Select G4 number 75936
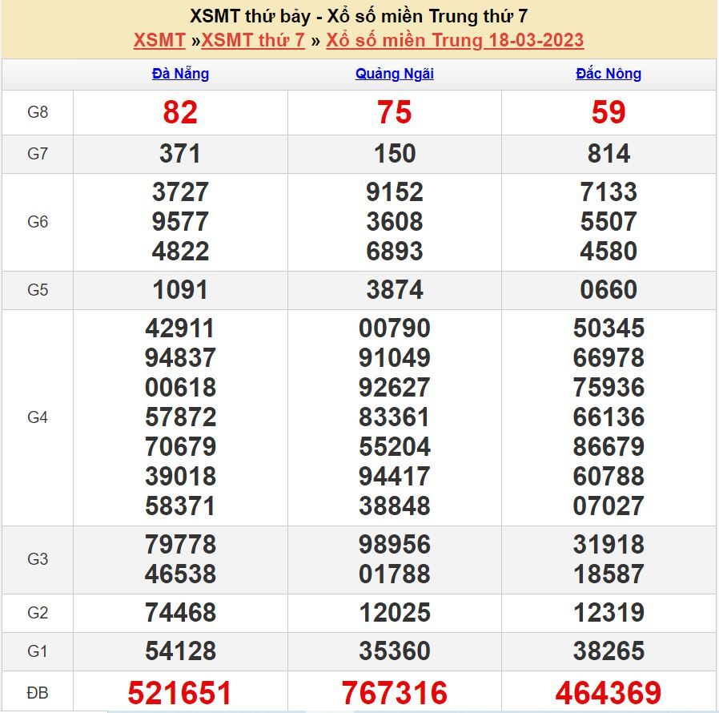 [x=609, y=388]
